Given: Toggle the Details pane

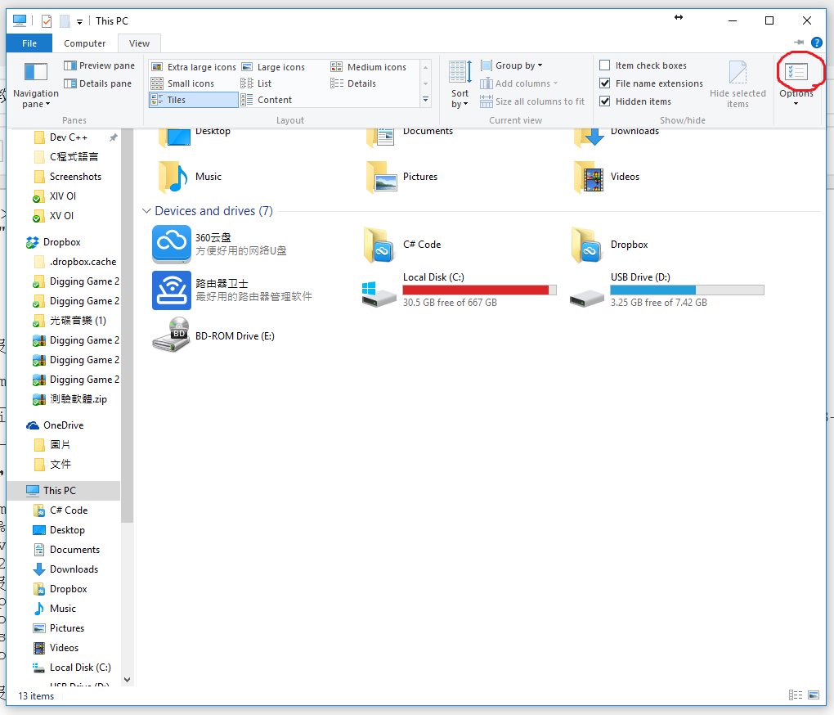Looking at the screenshot, I should pos(97,83).
